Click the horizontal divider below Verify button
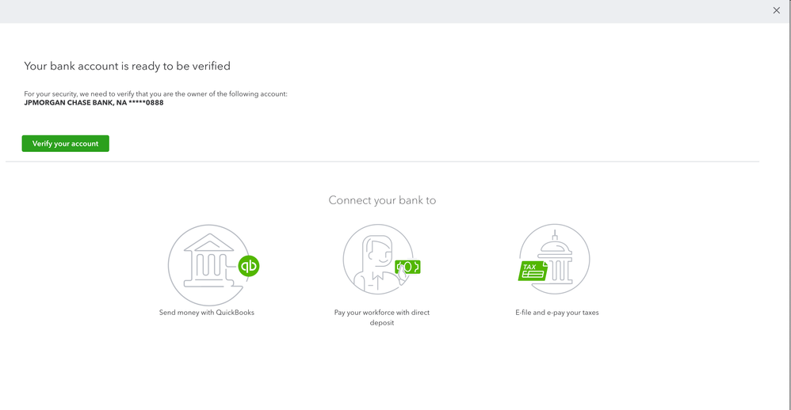The image size is (791, 410). coord(382,161)
